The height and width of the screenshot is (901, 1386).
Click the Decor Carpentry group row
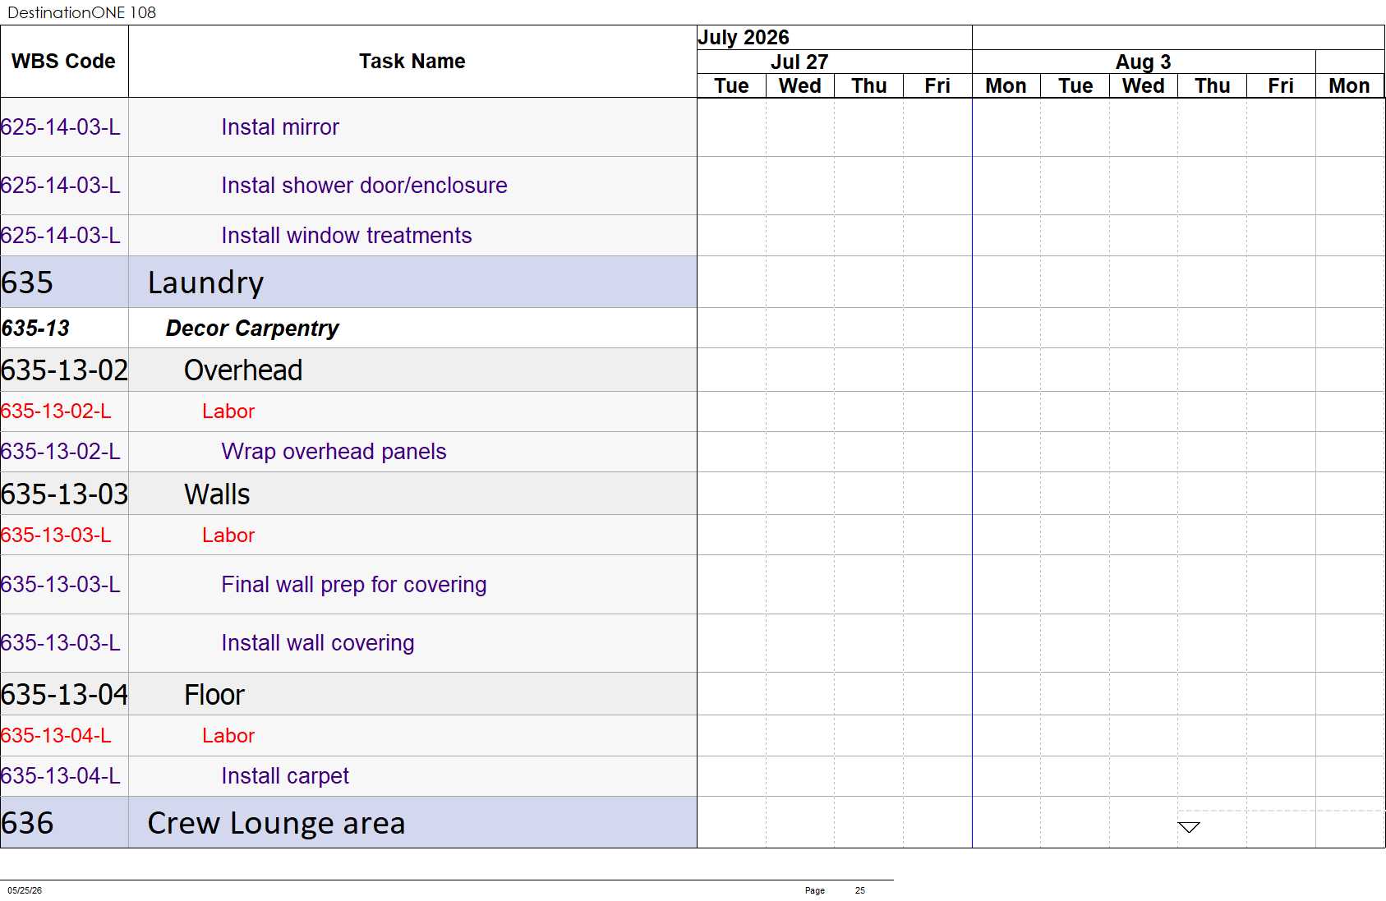(x=348, y=328)
